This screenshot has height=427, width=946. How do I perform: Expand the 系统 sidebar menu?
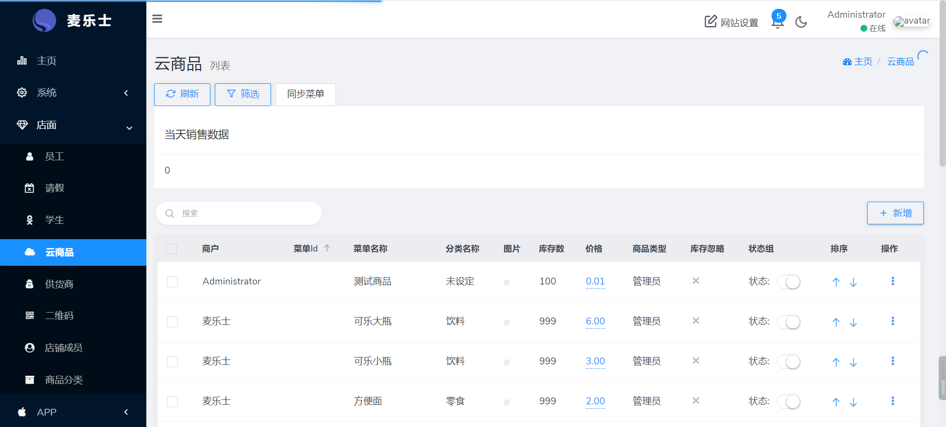(x=73, y=93)
